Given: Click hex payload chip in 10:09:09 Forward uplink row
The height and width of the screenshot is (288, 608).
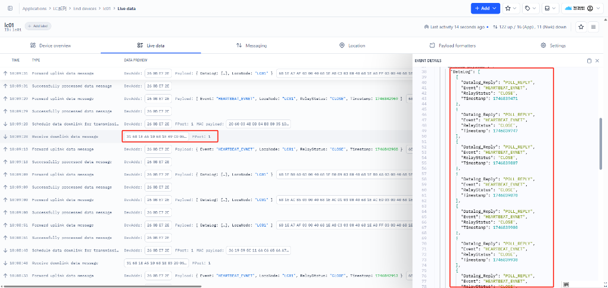Looking at the screenshot, I should (344, 174).
